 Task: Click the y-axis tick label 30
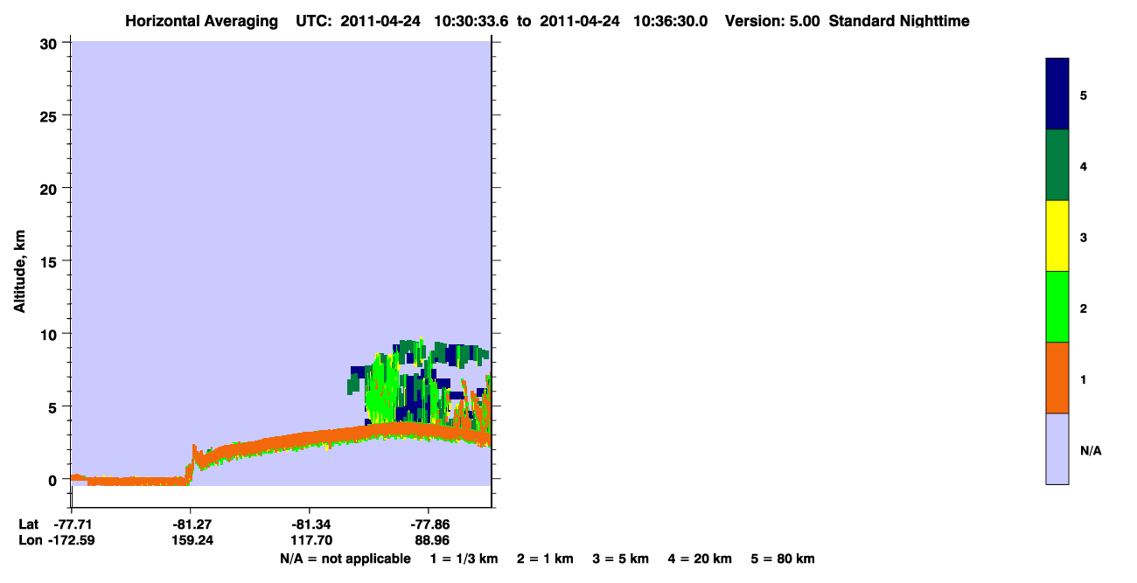coord(51,43)
